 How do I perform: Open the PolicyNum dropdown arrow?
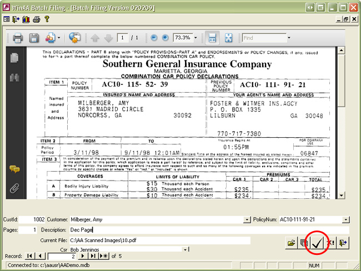tap(346, 220)
